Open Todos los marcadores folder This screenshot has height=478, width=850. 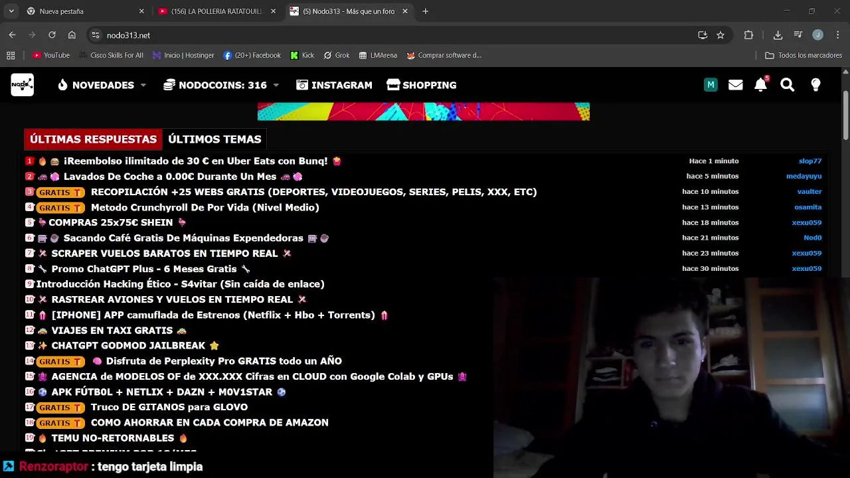(804, 55)
